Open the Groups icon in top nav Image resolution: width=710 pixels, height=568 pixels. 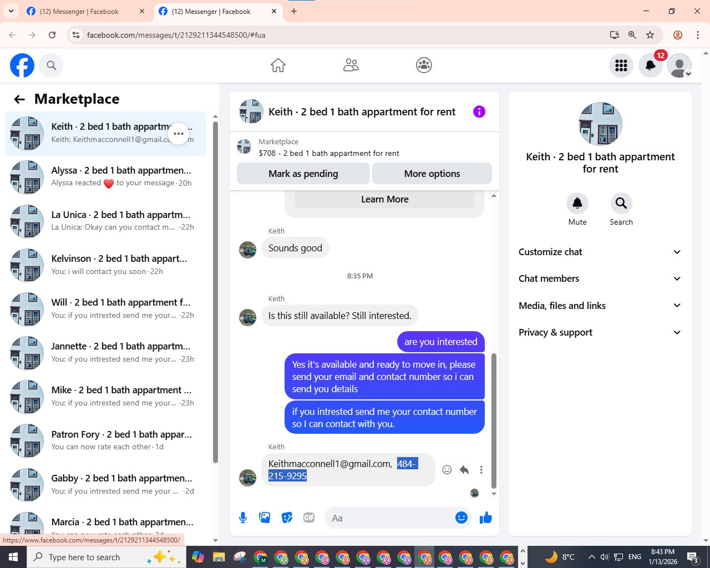click(x=424, y=65)
